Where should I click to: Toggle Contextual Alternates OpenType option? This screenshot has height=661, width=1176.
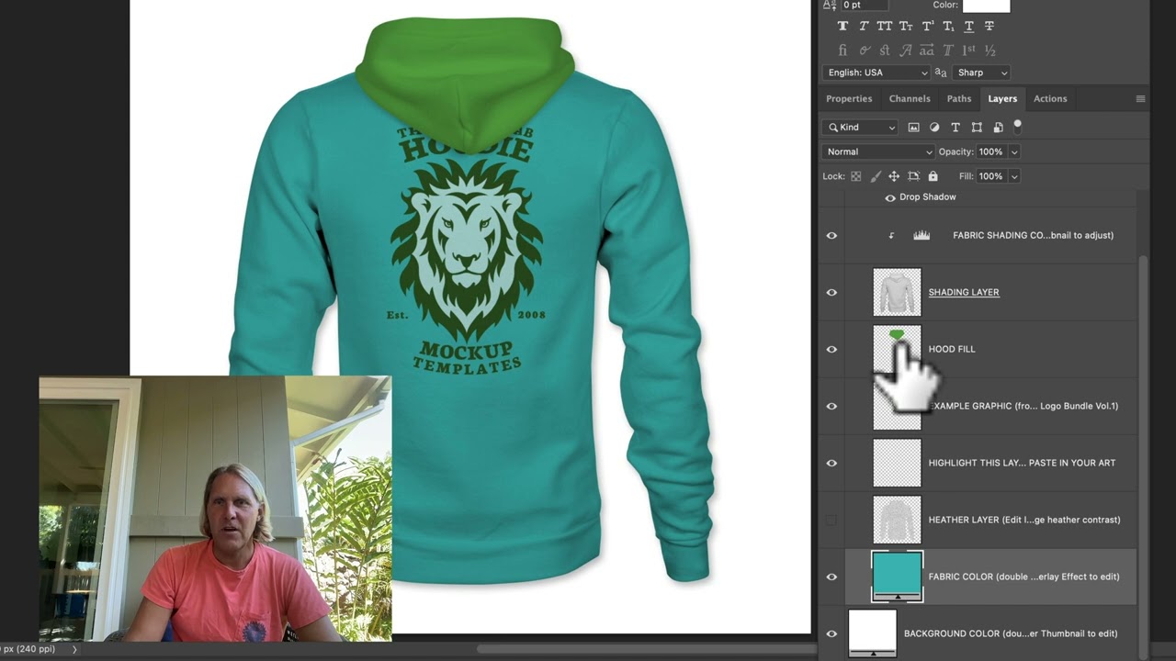click(864, 50)
